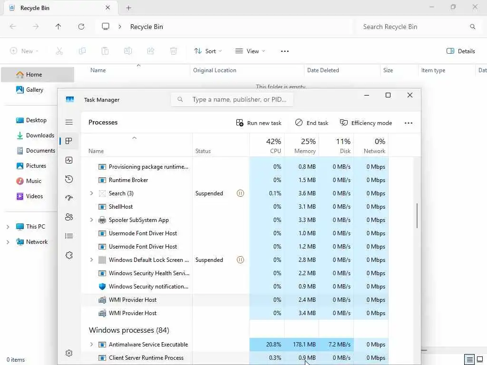
Task: Open App history icon in Task Manager sidebar
Action: tap(69, 179)
